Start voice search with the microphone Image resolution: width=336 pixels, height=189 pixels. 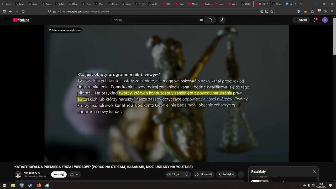(222, 20)
